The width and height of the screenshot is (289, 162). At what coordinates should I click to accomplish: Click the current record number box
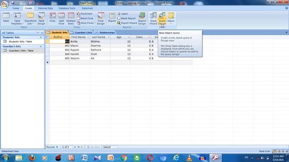tap(67, 147)
